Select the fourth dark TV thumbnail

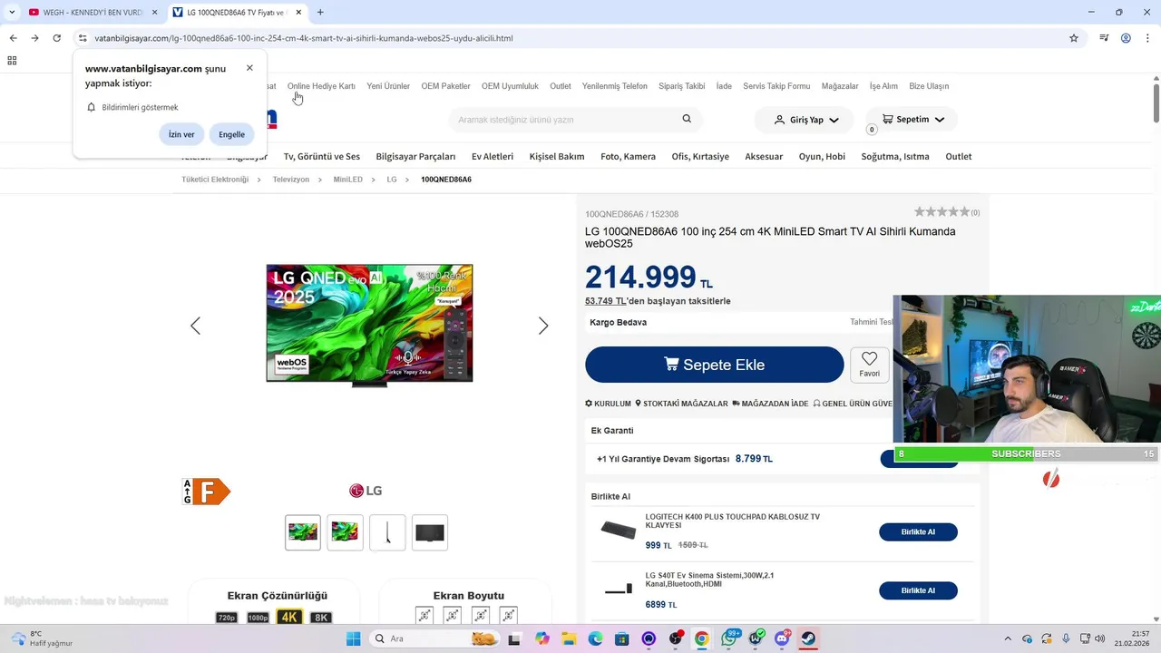pos(430,532)
